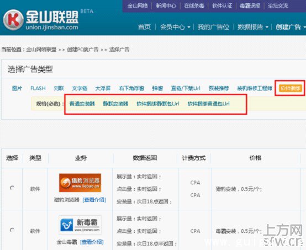Open 毒霸误报 top bar link
Image resolution: width=306 pixels, height=250 pixels.
tap(250, 6)
